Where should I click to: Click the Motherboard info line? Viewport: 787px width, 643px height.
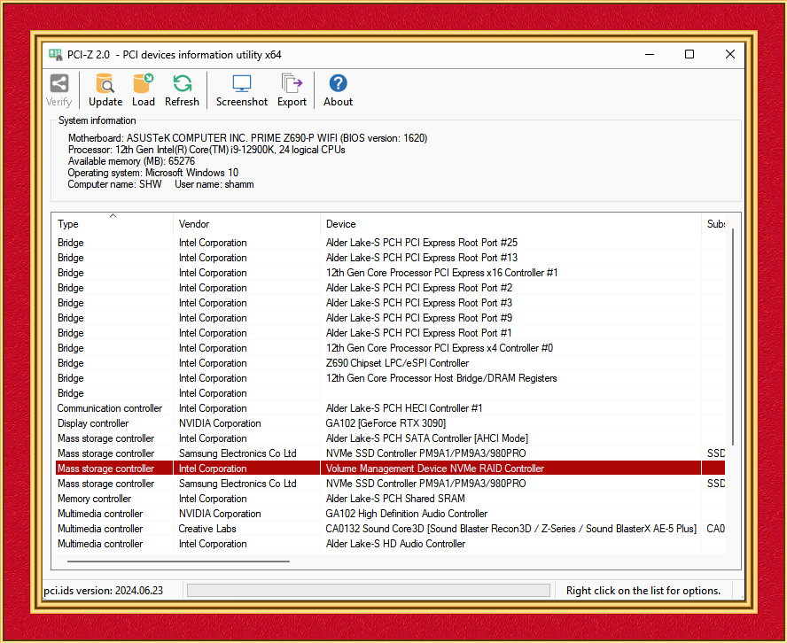point(247,138)
